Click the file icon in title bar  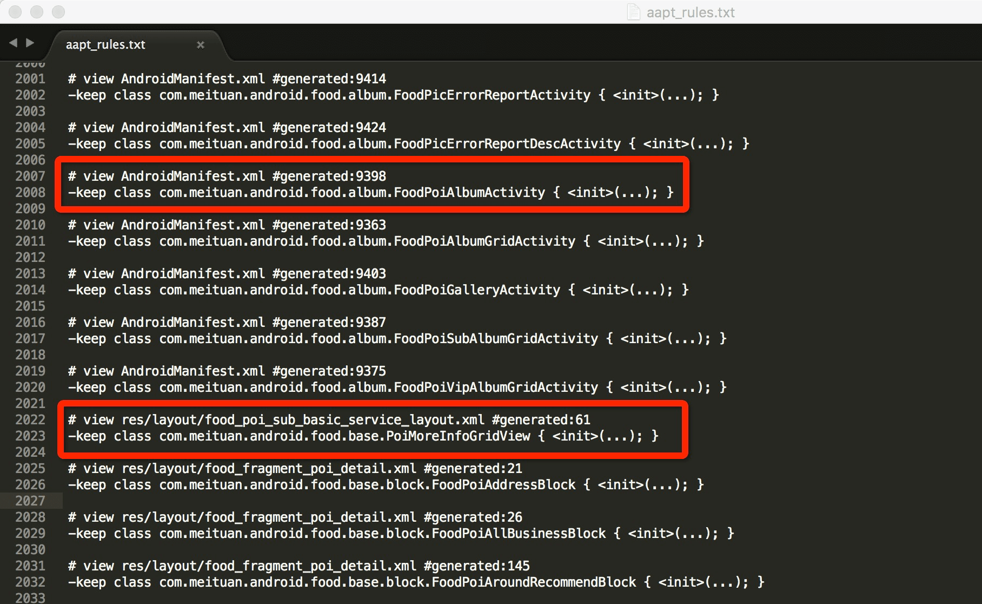pos(633,12)
